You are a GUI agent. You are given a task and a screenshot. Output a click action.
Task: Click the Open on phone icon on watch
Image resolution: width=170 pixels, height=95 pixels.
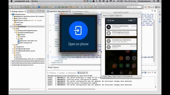[78, 31]
